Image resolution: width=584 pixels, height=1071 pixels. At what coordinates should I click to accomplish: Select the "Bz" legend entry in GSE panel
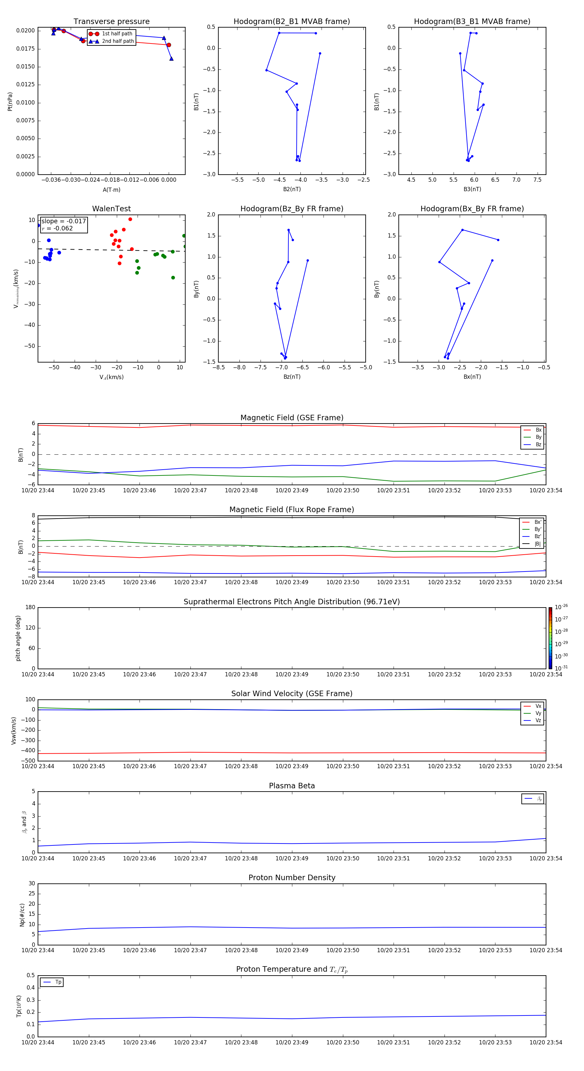click(532, 444)
